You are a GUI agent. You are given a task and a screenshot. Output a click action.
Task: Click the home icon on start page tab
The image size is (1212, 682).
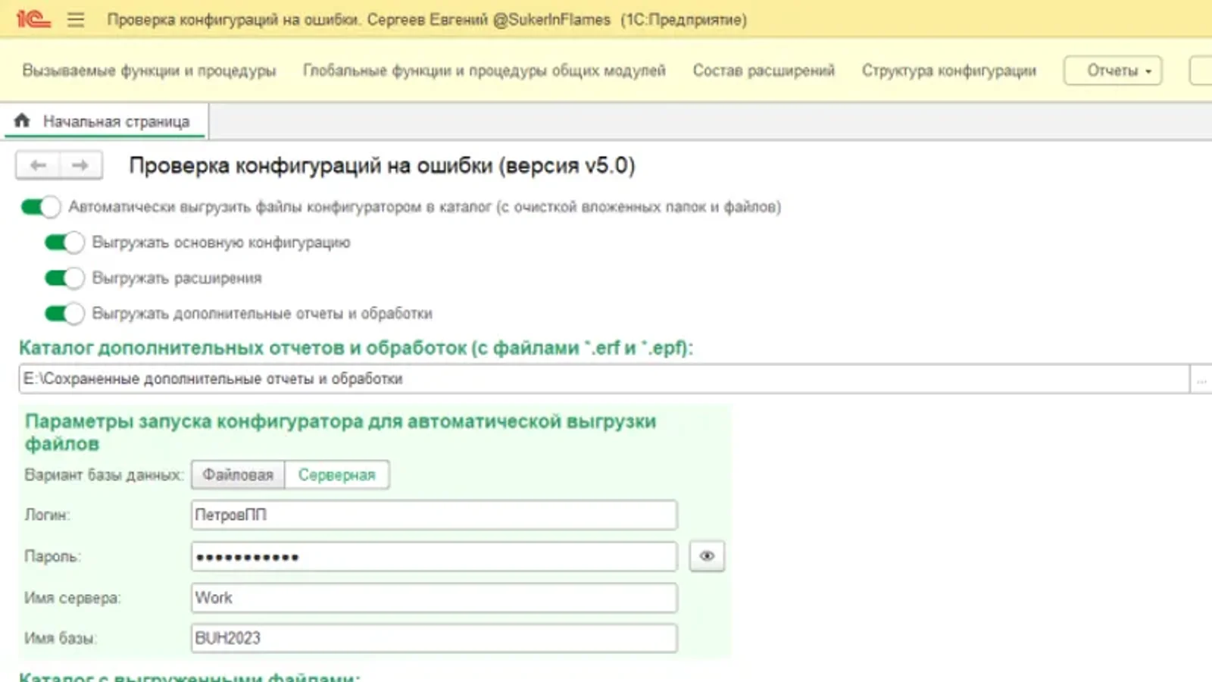click(x=22, y=120)
